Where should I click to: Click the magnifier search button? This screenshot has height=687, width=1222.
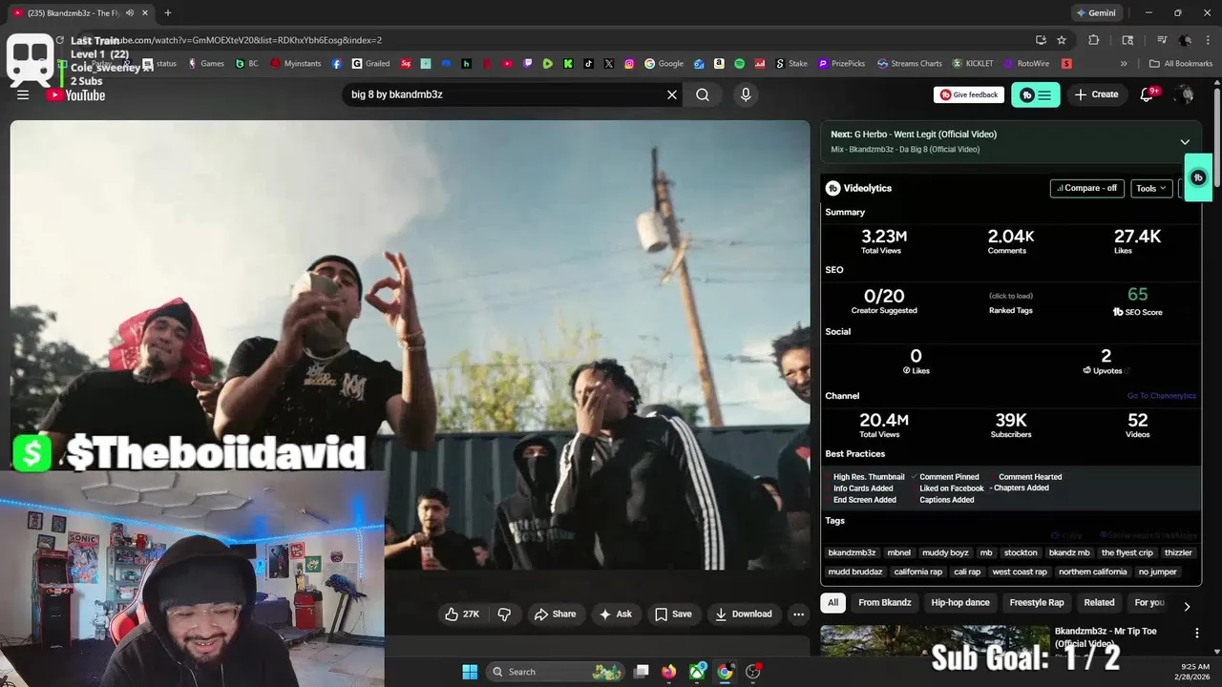click(703, 94)
